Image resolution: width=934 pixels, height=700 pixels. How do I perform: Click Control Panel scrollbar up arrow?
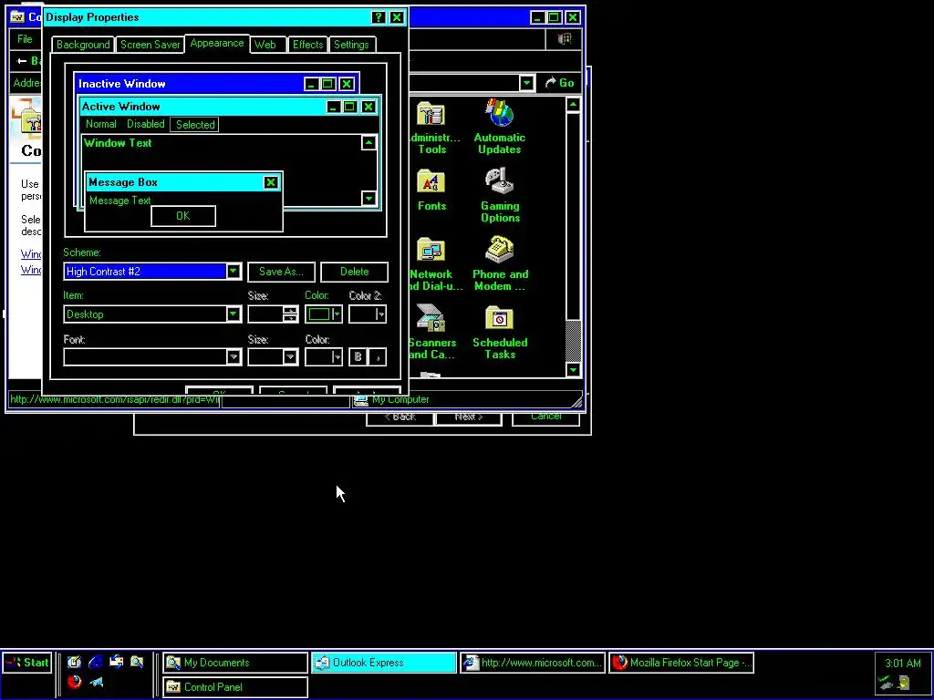point(573,106)
